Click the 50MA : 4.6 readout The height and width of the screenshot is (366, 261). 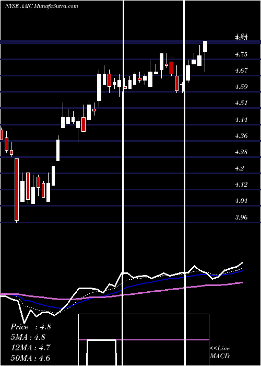click(x=30, y=358)
